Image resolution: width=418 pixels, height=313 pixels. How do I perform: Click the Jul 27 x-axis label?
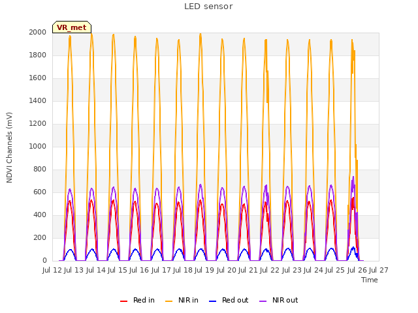coord(379,270)
